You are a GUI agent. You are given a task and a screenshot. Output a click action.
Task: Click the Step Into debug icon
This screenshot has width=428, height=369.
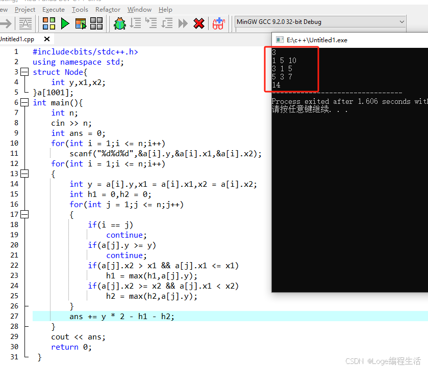(151, 23)
